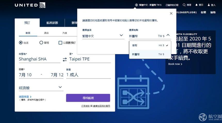Screen dimensions: 222x123
Task: Open the optional service fees link
Action: (x=101, y=106)
